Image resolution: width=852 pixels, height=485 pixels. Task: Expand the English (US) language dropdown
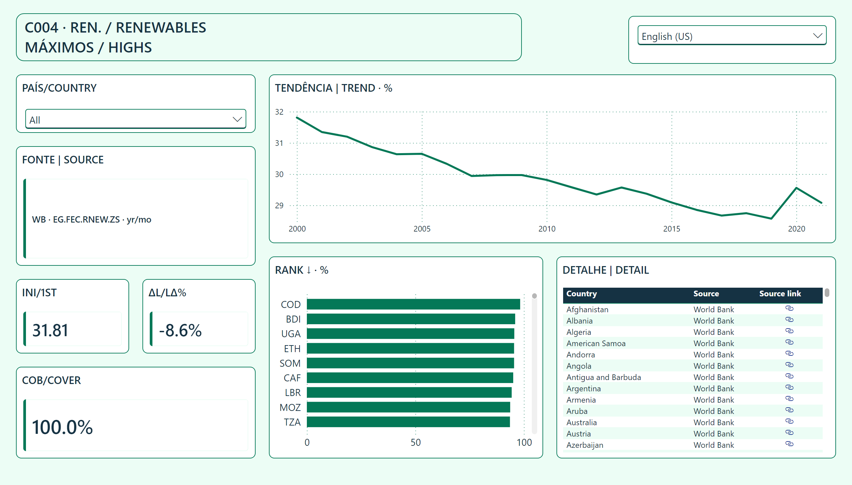point(732,35)
